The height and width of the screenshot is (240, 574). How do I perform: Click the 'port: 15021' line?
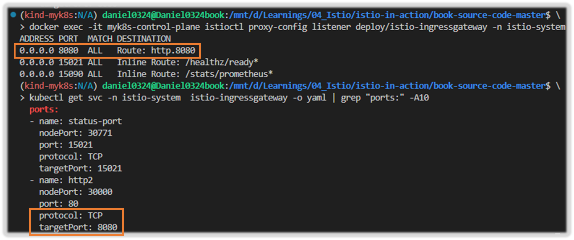(x=66, y=144)
